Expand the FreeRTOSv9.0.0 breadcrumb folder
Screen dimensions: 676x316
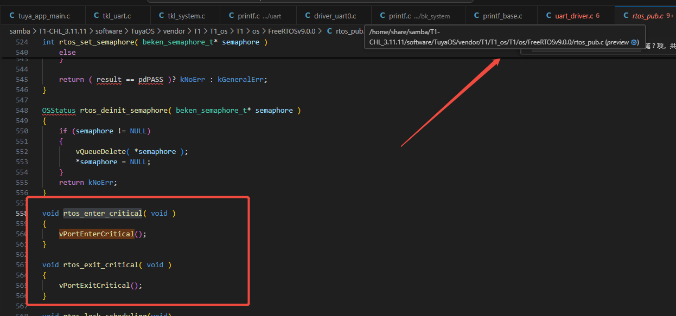(291, 31)
